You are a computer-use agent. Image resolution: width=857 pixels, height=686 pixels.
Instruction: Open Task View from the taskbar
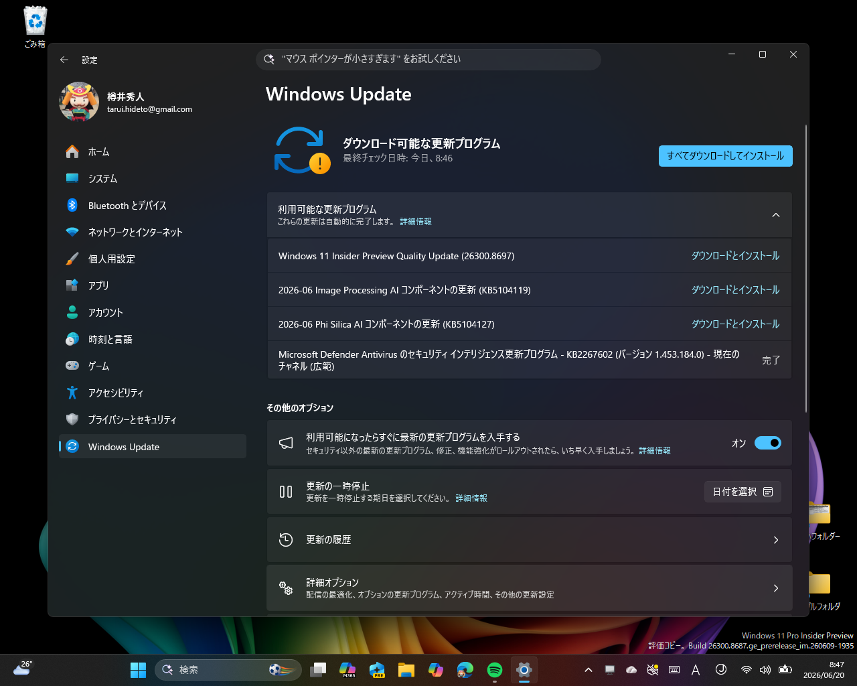[318, 670]
